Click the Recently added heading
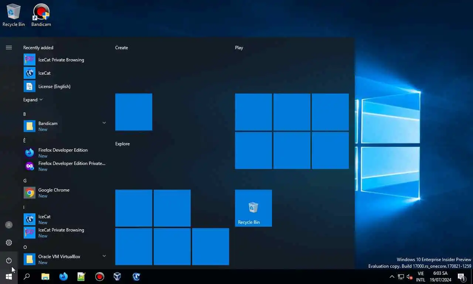 coord(38,48)
